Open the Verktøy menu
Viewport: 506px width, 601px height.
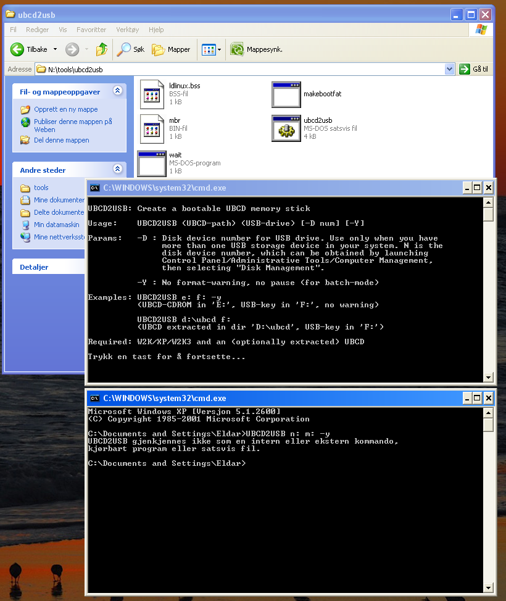127,30
